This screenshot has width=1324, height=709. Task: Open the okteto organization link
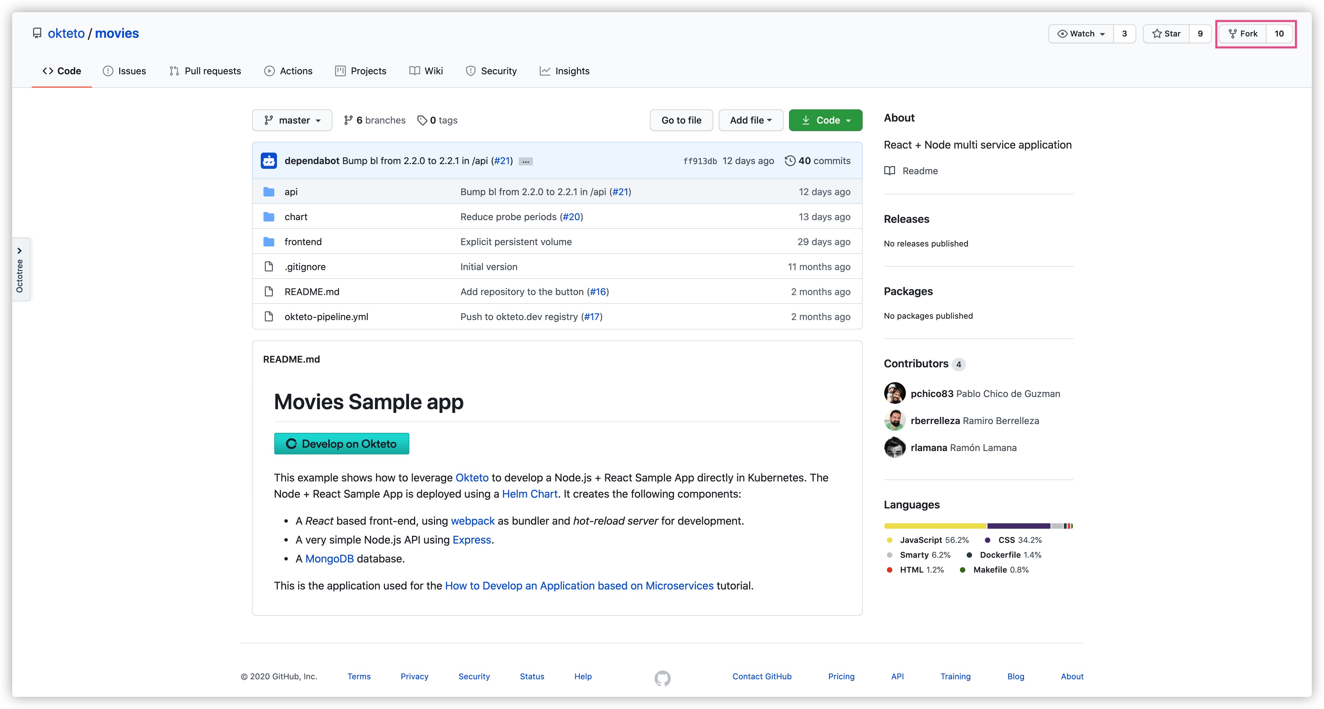(x=66, y=33)
